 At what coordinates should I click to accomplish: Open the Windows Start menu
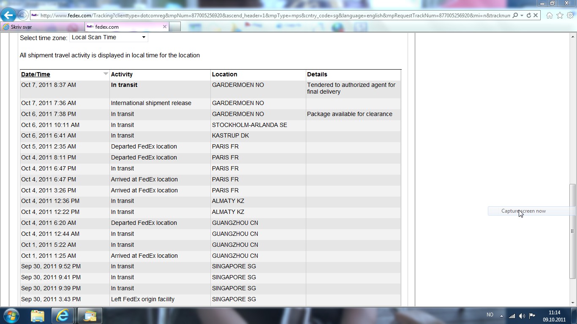[x=11, y=316]
